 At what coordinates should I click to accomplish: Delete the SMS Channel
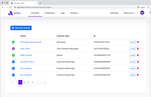(138, 55)
